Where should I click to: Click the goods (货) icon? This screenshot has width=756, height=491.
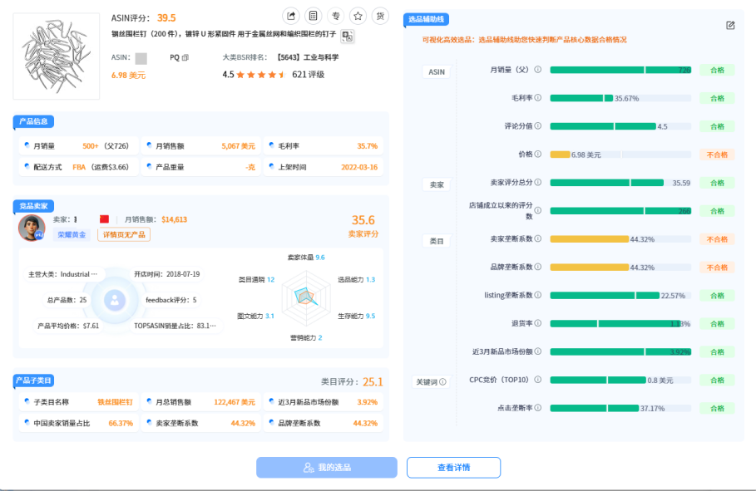pos(381,15)
